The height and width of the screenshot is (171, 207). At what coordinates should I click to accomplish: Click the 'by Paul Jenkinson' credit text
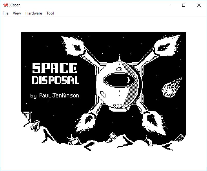pos(55,96)
